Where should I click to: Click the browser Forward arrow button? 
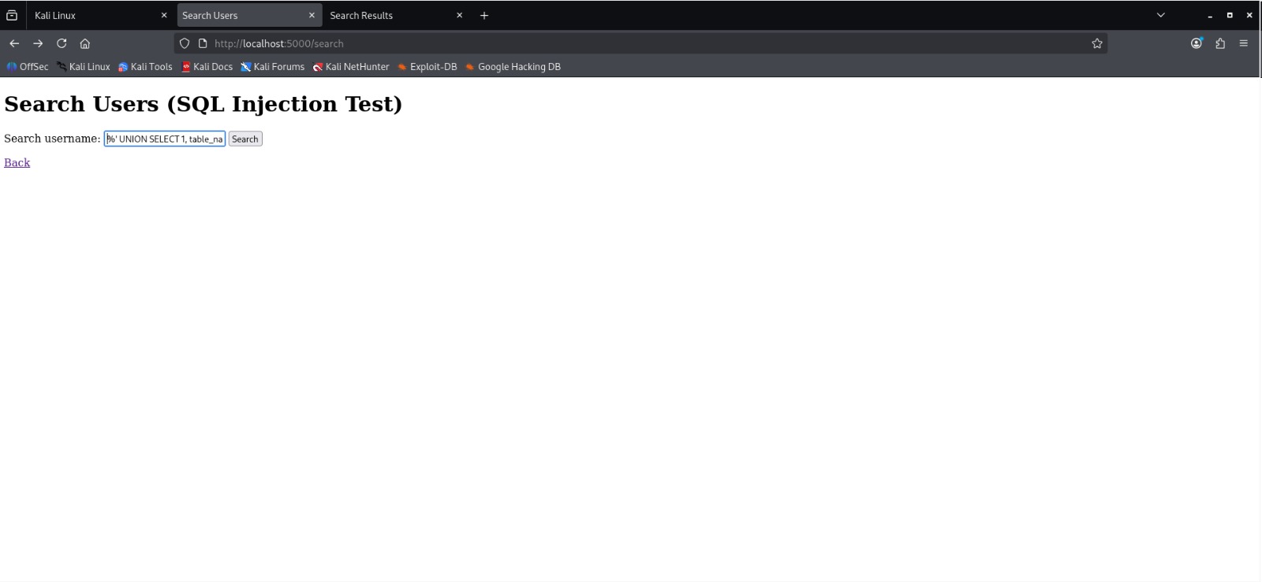[x=38, y=43]
